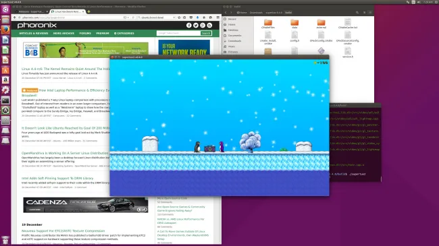Open Firefox downloads arrow icon

point(197,18)
